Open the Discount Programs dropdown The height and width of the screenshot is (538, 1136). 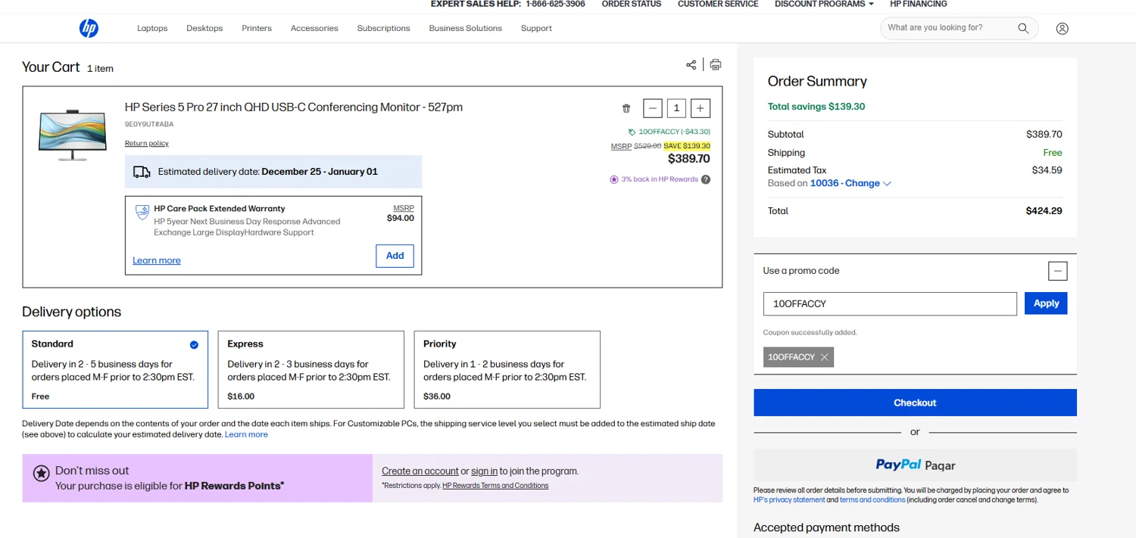click(824, 4)
